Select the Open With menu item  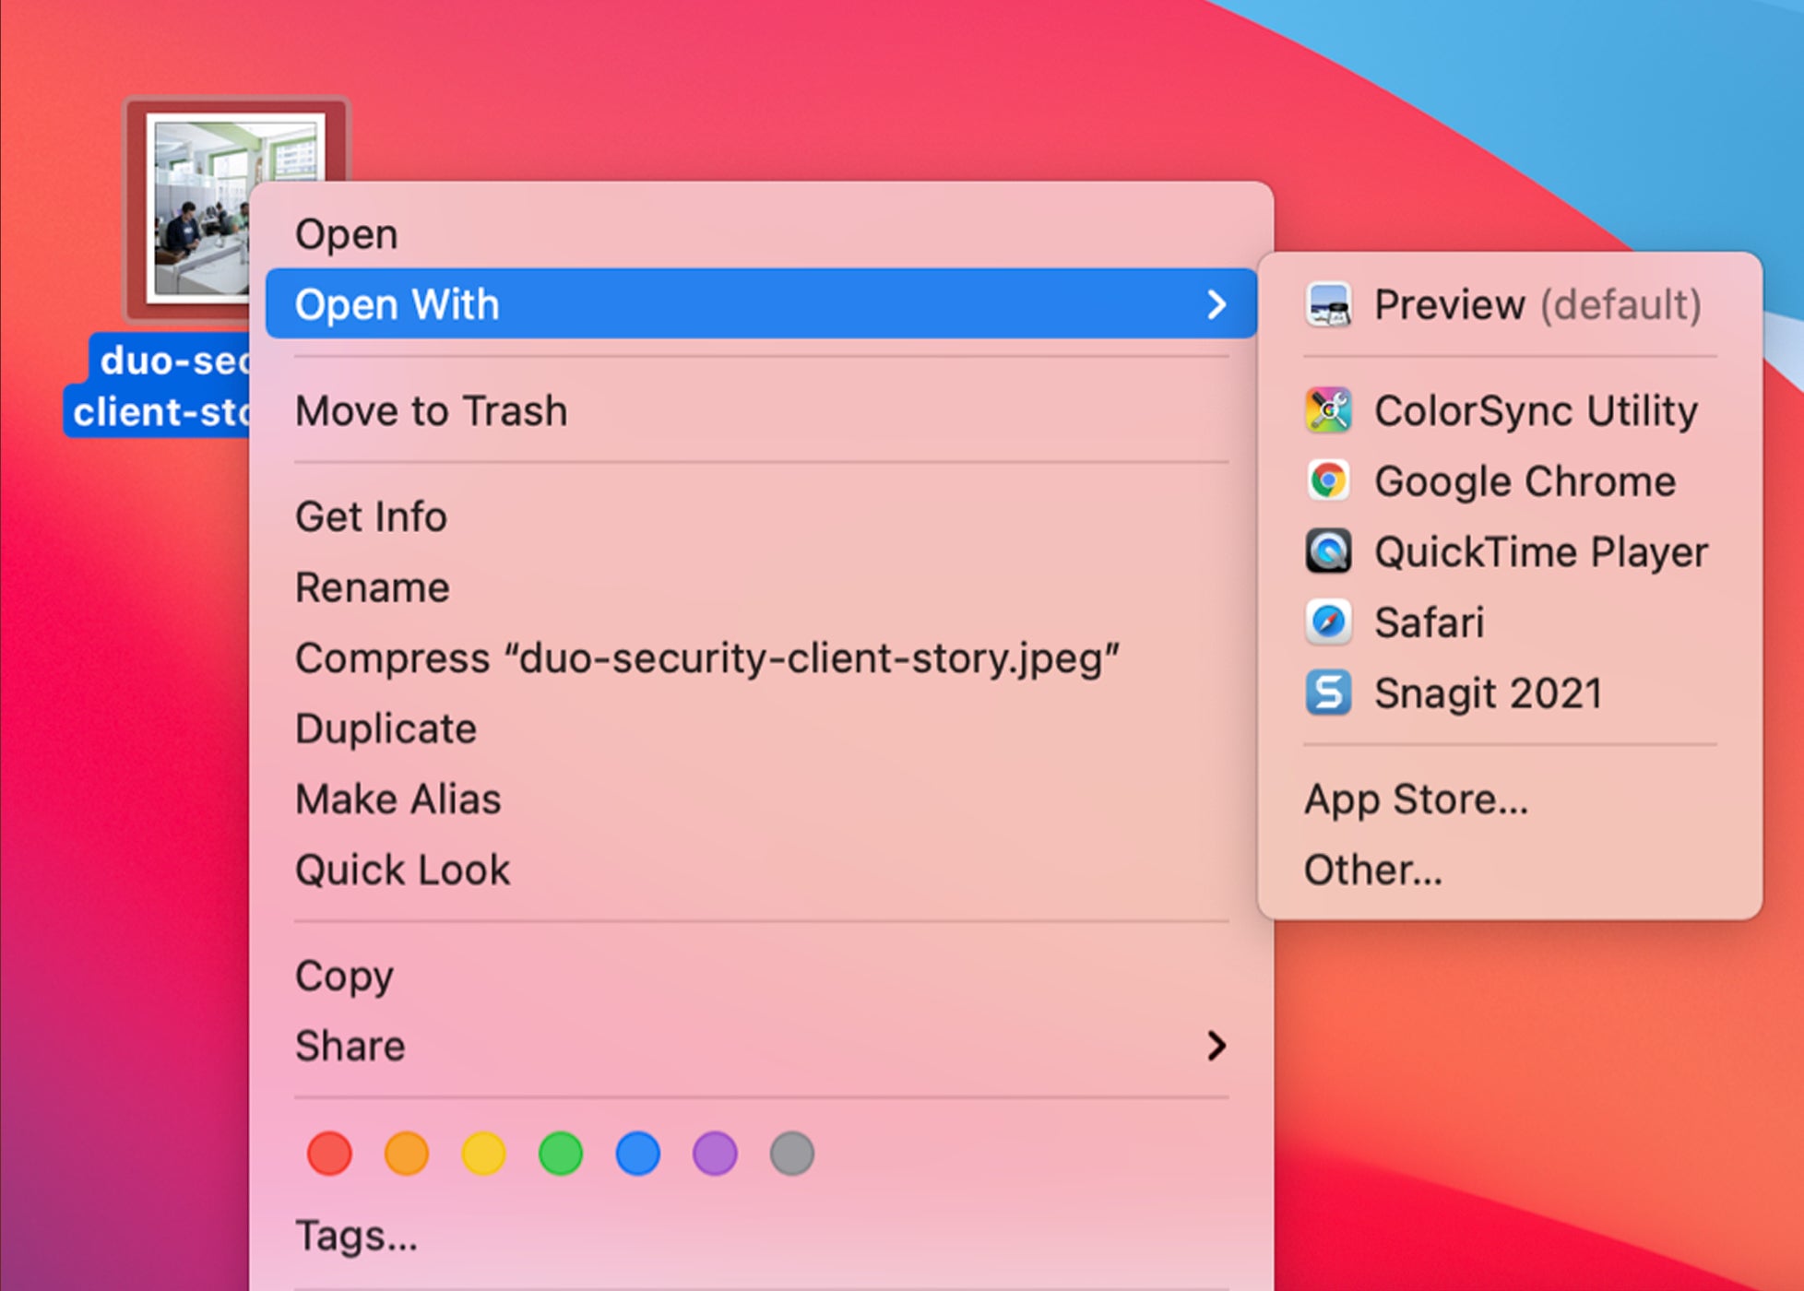pos(761,304)
